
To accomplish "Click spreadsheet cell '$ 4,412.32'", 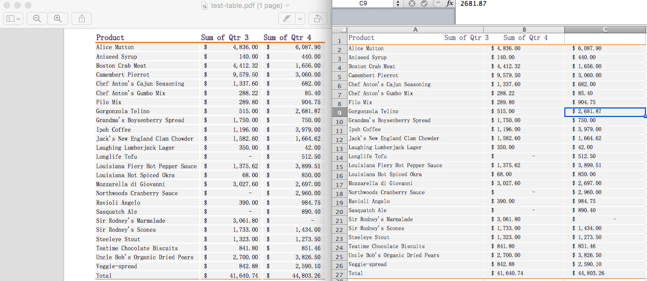I will [506, 67].
